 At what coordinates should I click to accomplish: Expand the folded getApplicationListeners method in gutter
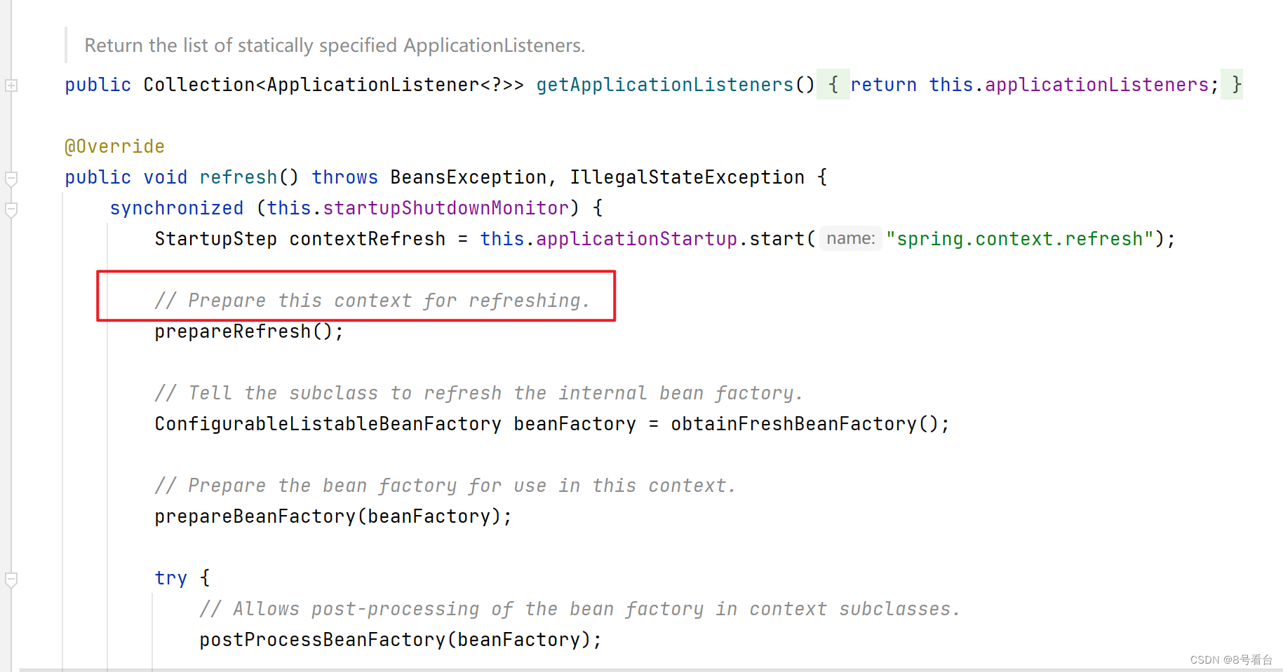[x=11, y=85]
